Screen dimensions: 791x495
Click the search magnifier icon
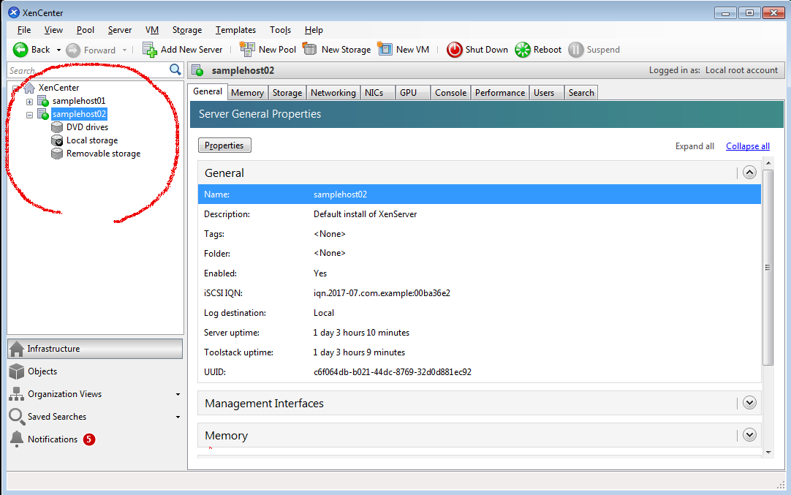coord(175,69)
